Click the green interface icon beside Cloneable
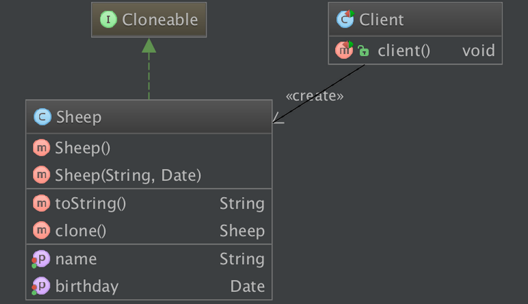528x304 pixels. tap(108, 20)
